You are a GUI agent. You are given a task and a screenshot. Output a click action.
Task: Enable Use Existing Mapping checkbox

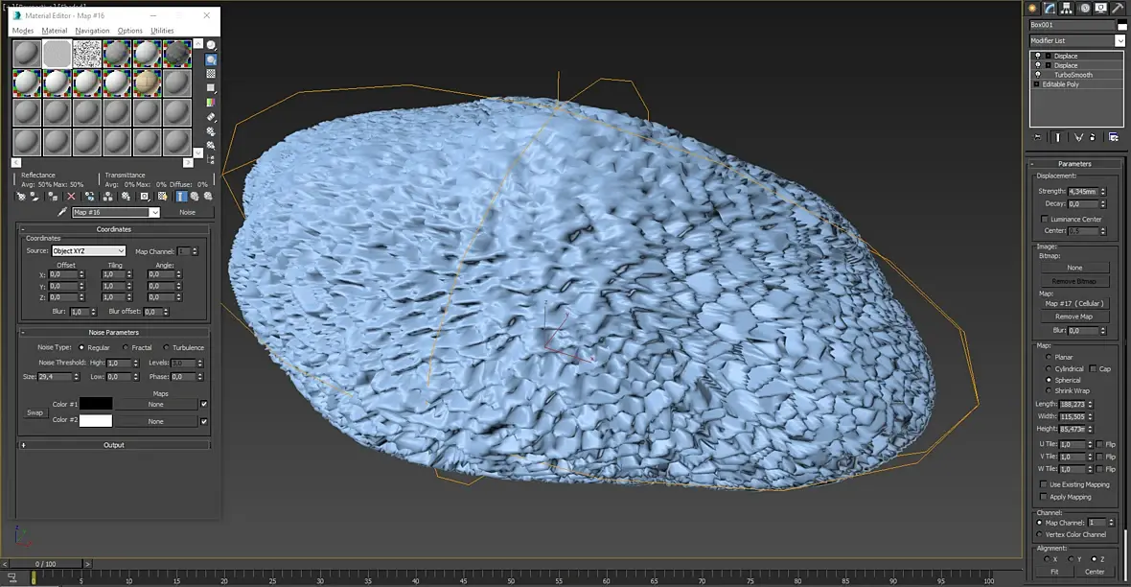click(x=1043, y=484)
